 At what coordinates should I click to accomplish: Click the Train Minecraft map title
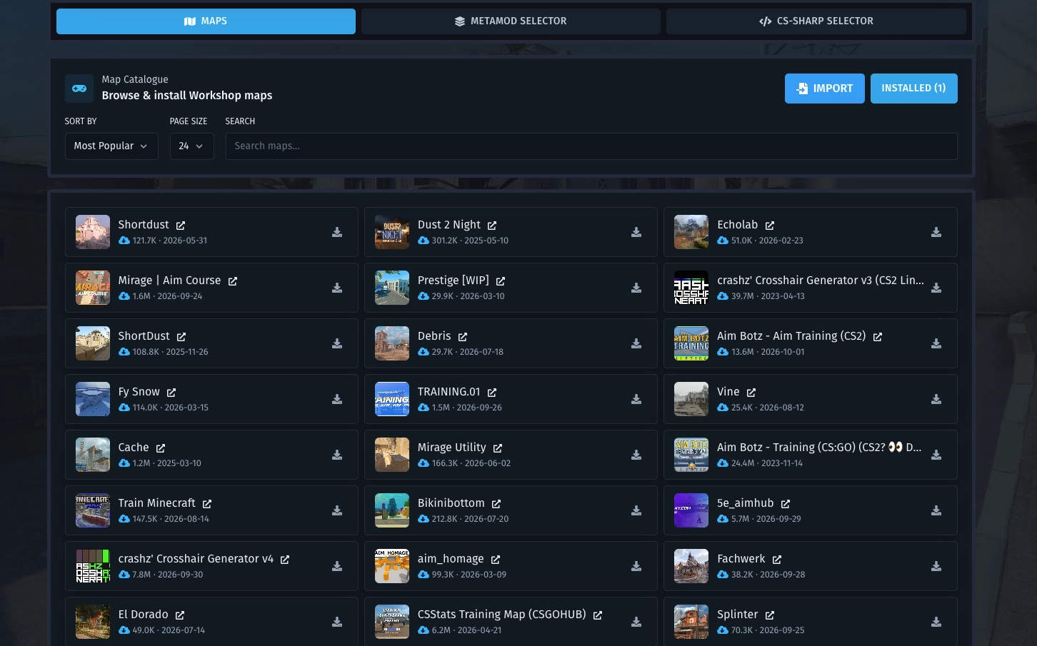[x=157, y=503]
